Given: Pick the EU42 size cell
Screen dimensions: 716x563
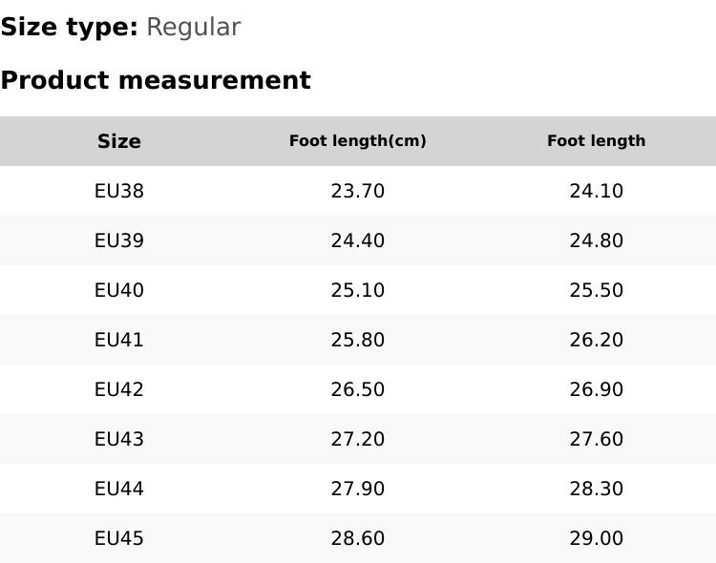Looking at the screenshot, I should point(119,389).
